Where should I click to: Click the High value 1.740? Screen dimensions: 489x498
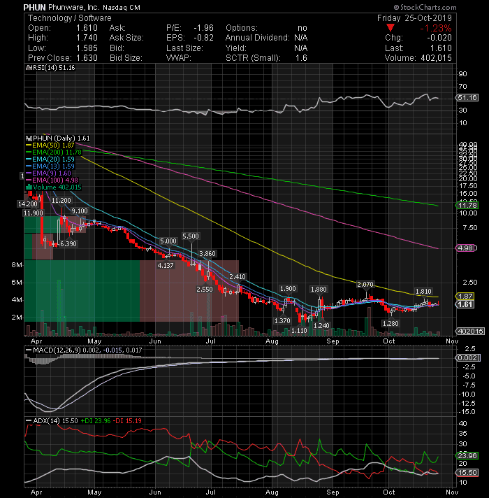[x=87, y=38]
